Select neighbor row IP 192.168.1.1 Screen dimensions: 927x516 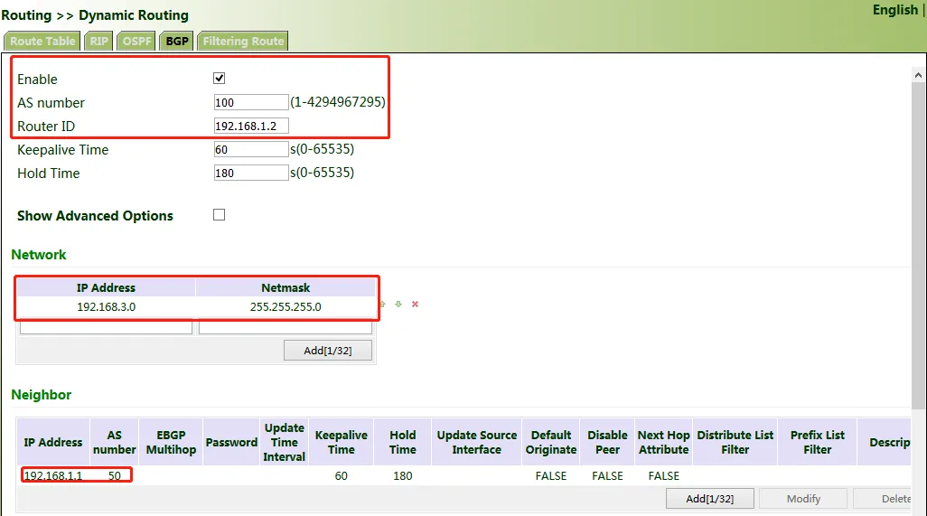53,476
